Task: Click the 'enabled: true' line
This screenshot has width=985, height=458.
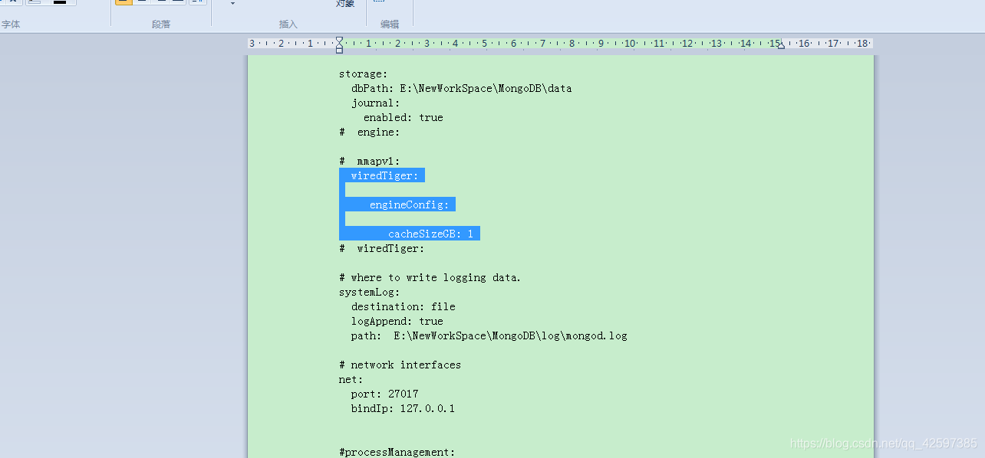Action: click(x=404, y=117)
